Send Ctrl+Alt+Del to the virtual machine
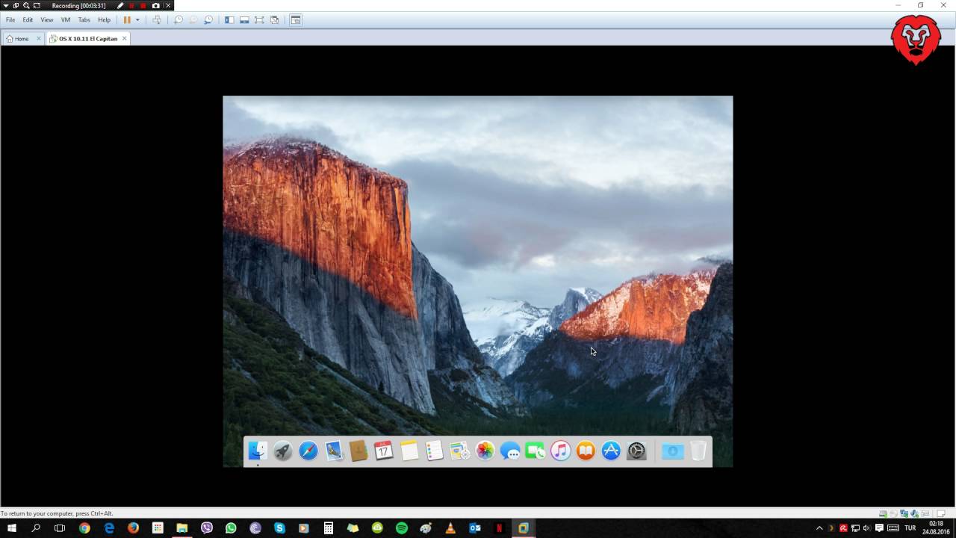956x538 pixels. (157, 19)
